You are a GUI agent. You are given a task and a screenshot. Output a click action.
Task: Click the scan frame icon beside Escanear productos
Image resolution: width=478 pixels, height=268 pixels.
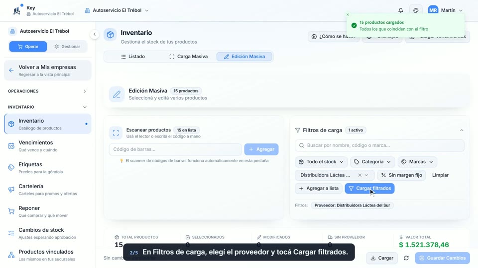click(x=116, y=133)
